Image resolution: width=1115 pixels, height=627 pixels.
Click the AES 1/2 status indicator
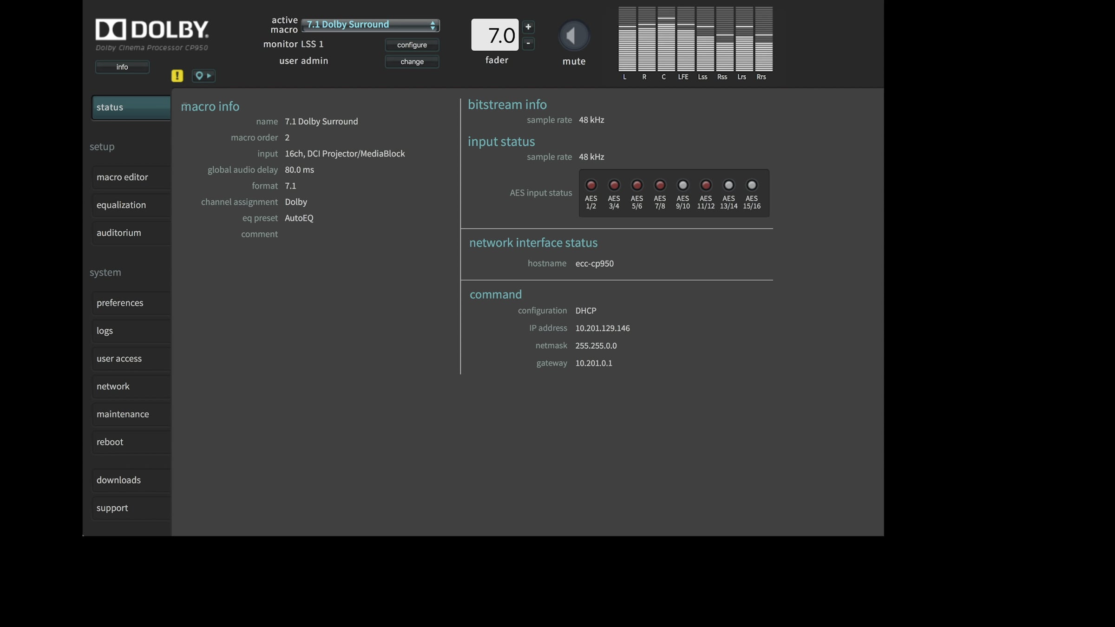click(591, 185)
